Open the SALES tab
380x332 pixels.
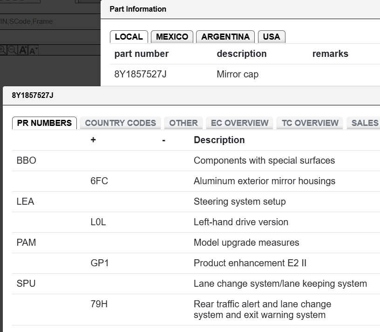click(364, 123)
